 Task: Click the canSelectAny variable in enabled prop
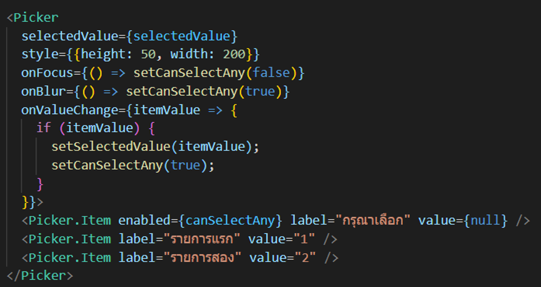tap(230, 220)
